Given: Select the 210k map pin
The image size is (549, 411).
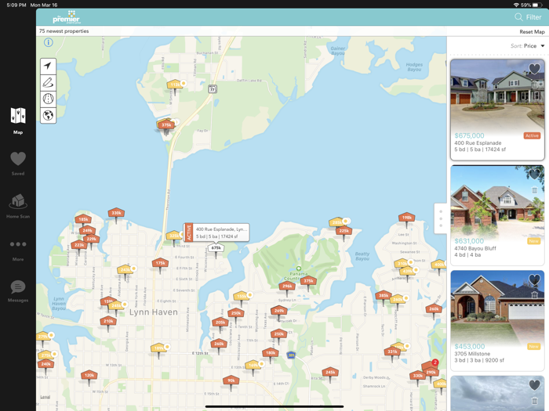Looking at the screenshot, I should point(108,321).
